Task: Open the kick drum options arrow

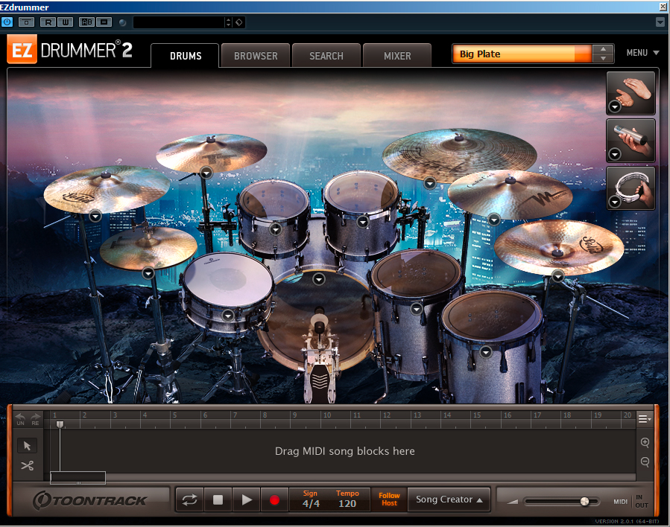Action: coord(319,279)
